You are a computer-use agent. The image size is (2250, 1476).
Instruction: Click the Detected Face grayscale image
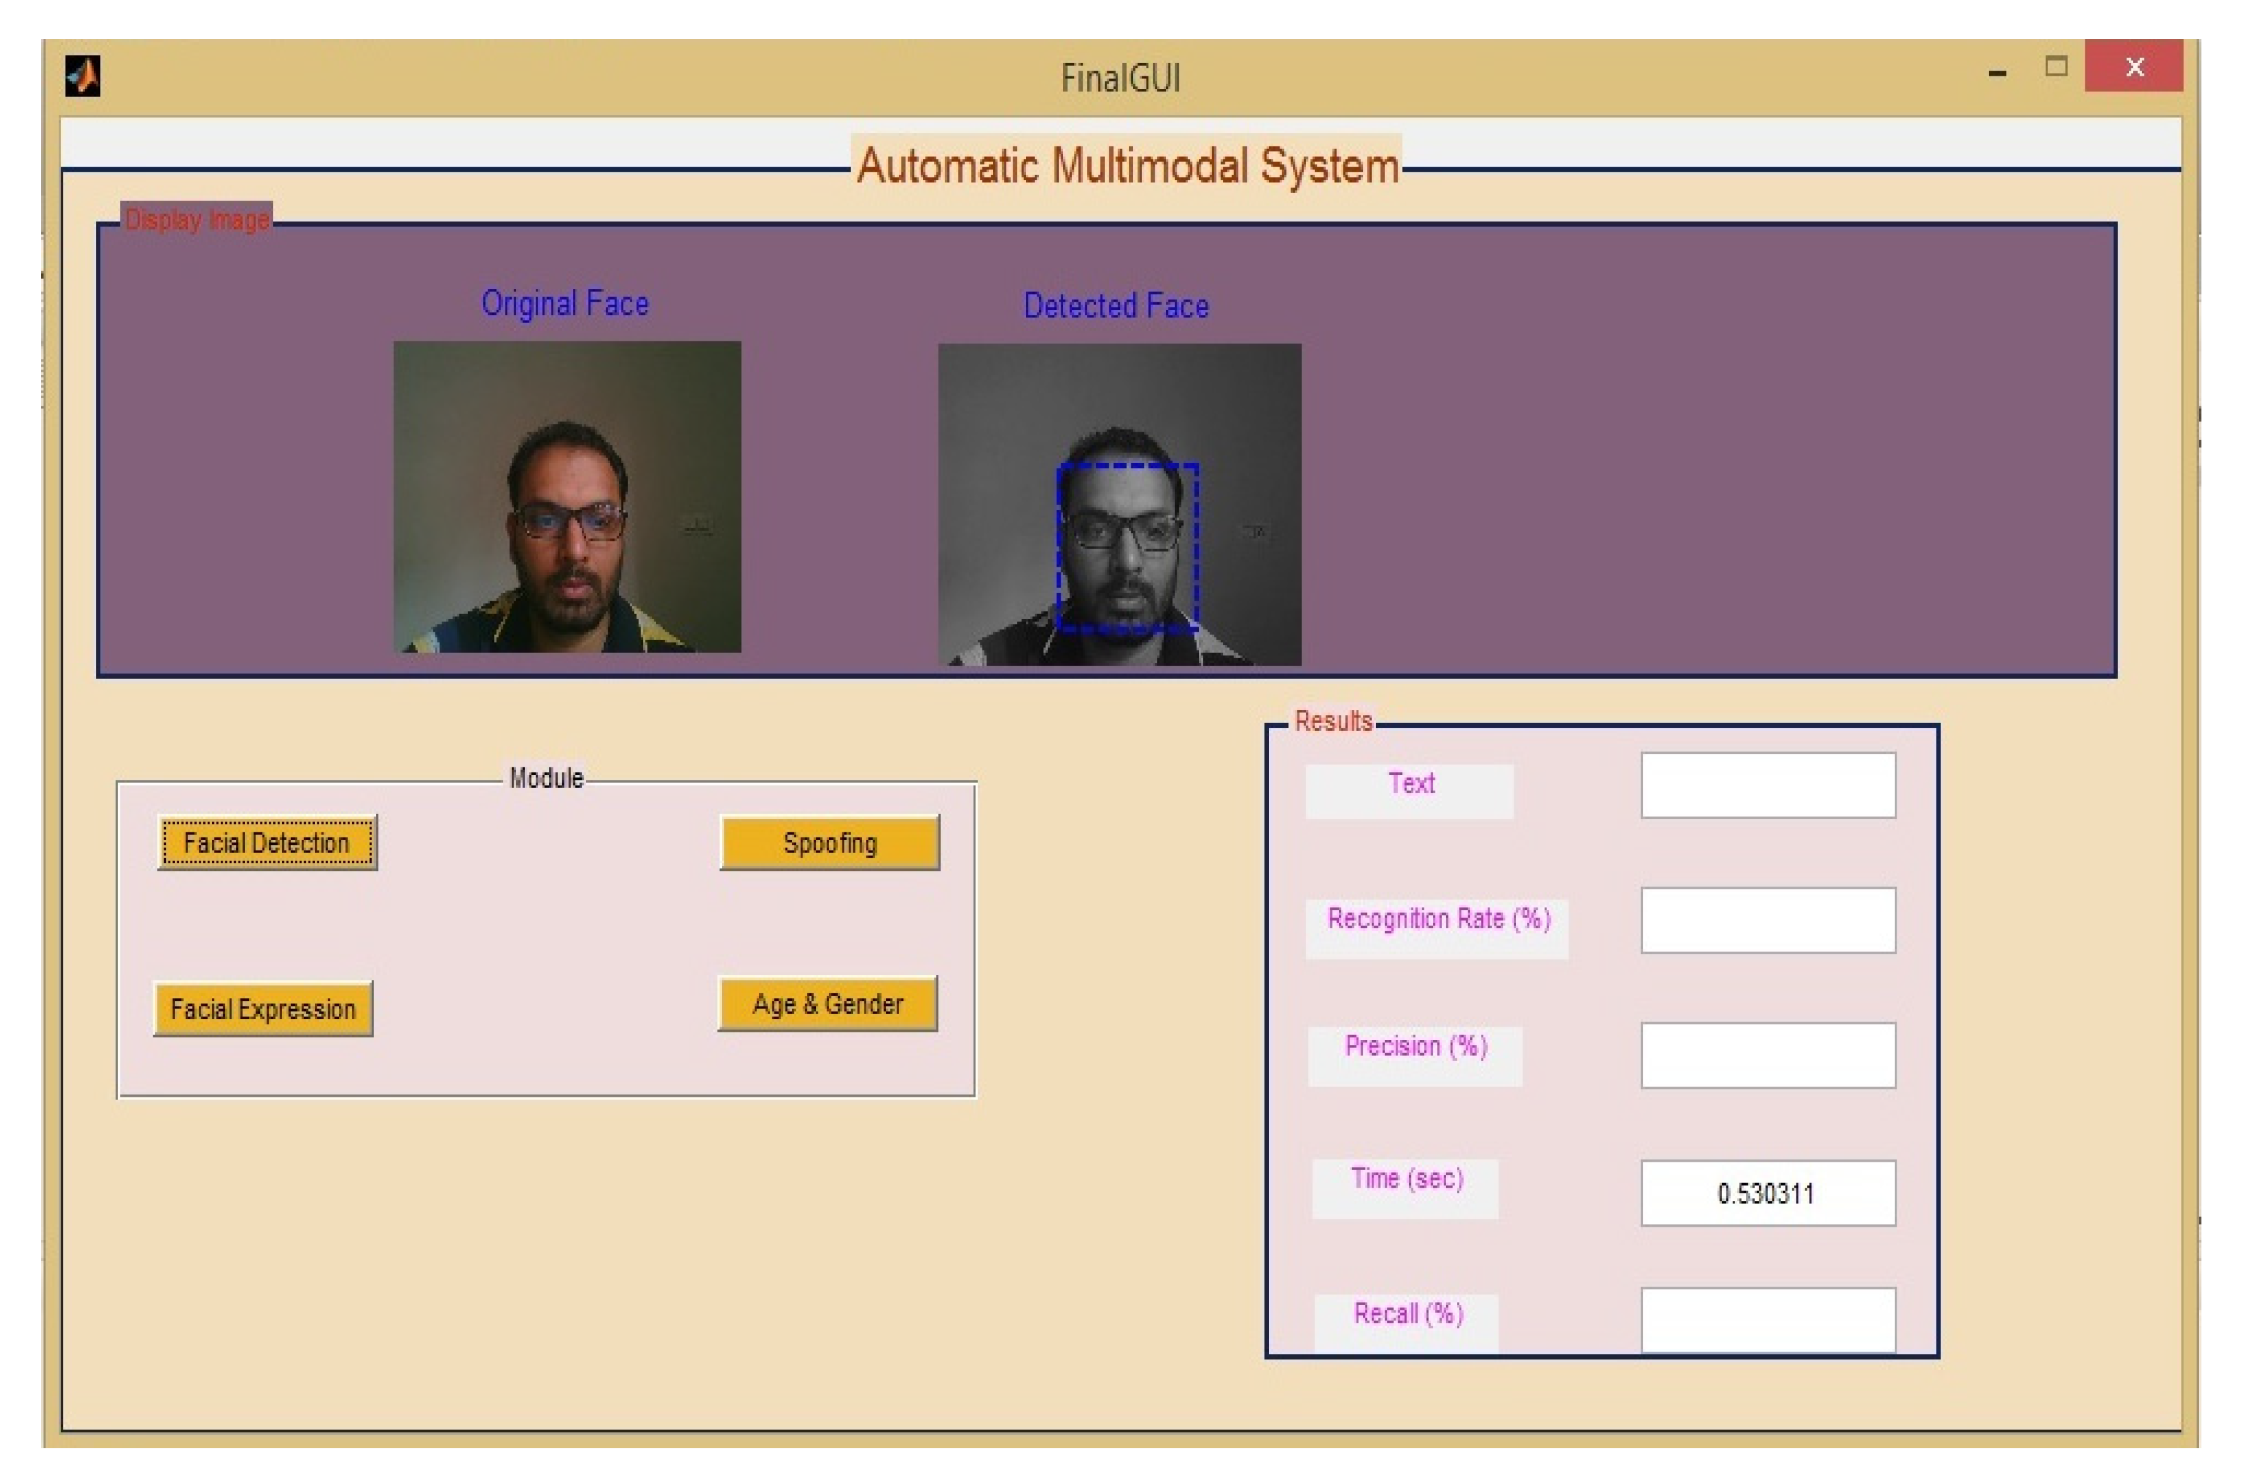pyautogui.click(x=1119, y=504)
